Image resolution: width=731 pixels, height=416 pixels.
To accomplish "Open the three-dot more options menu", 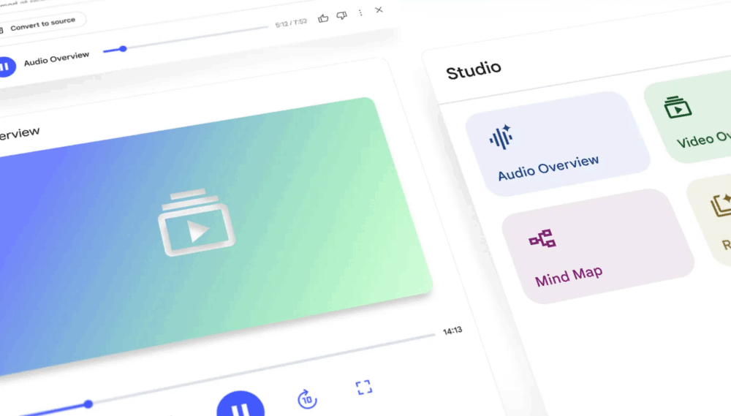I will point(360,12).
